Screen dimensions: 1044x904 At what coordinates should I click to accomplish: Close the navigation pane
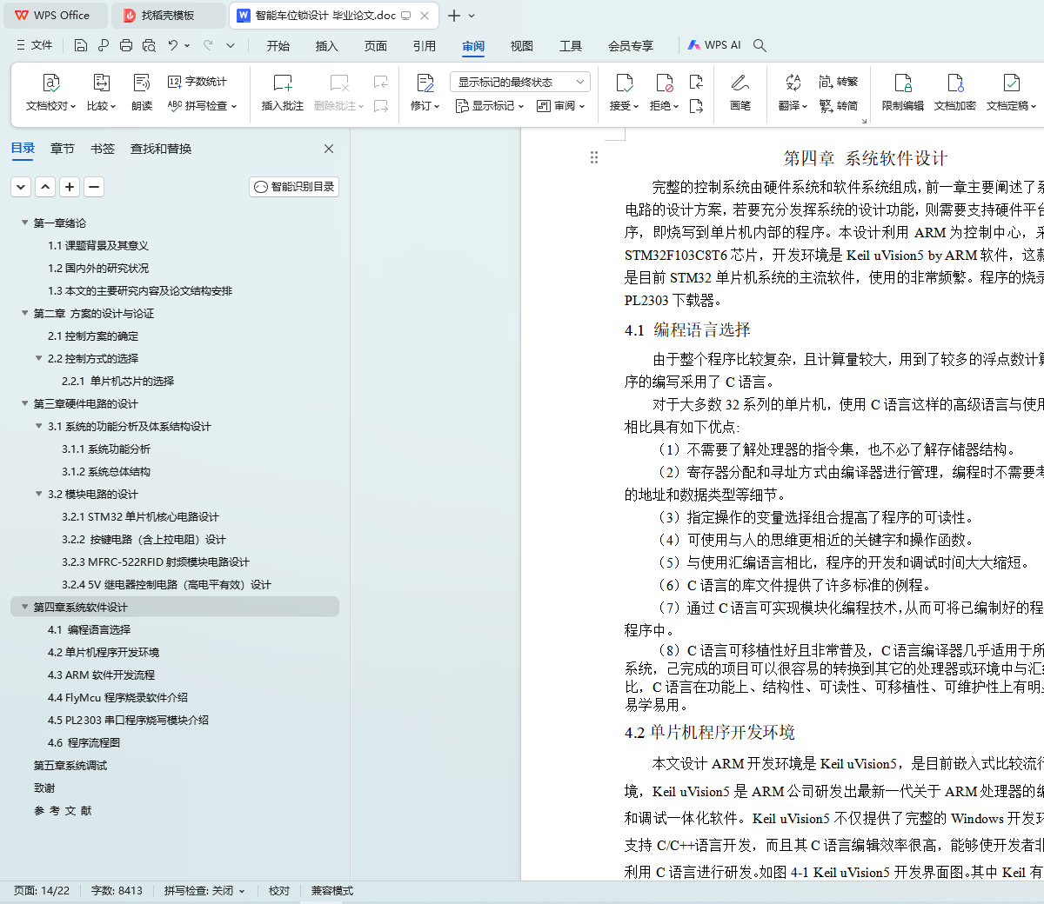(329, 149)
